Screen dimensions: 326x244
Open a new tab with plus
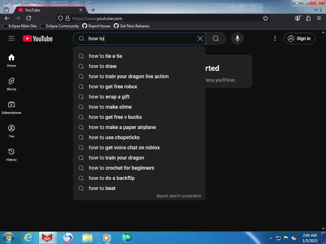[x=93, y=10]
